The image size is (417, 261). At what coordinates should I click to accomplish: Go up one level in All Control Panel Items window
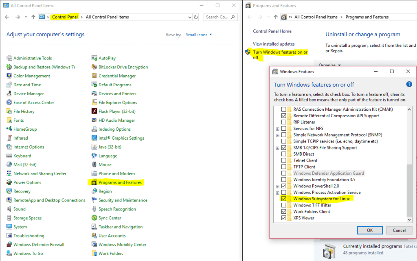pos(33,17)
